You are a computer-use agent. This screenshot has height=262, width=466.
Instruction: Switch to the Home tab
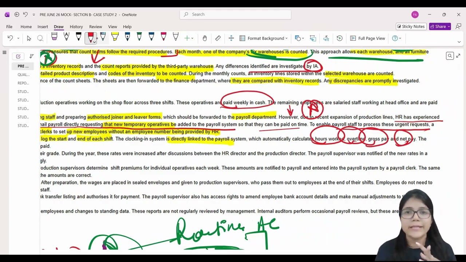pyautogui.click(x=26, y=27)
